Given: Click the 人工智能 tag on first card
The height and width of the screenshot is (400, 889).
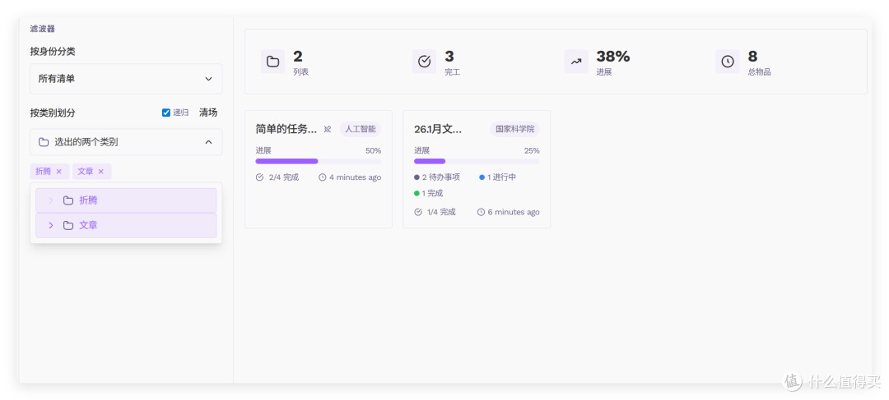Looking at the screenshot, I should [x=360, y=129].
